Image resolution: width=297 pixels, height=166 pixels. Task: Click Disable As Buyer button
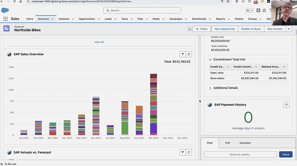tap(251, 29)
